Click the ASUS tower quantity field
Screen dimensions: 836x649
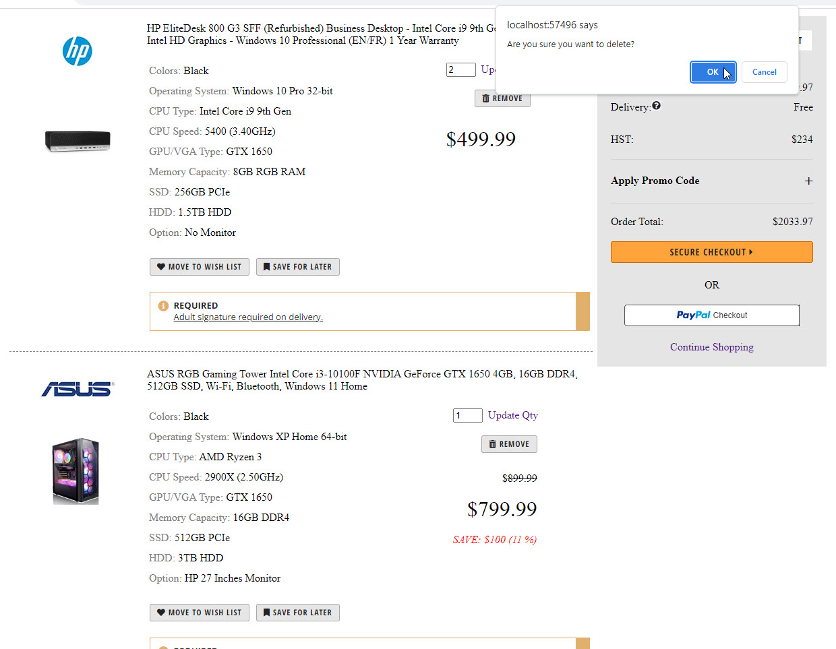click(467, 415)
